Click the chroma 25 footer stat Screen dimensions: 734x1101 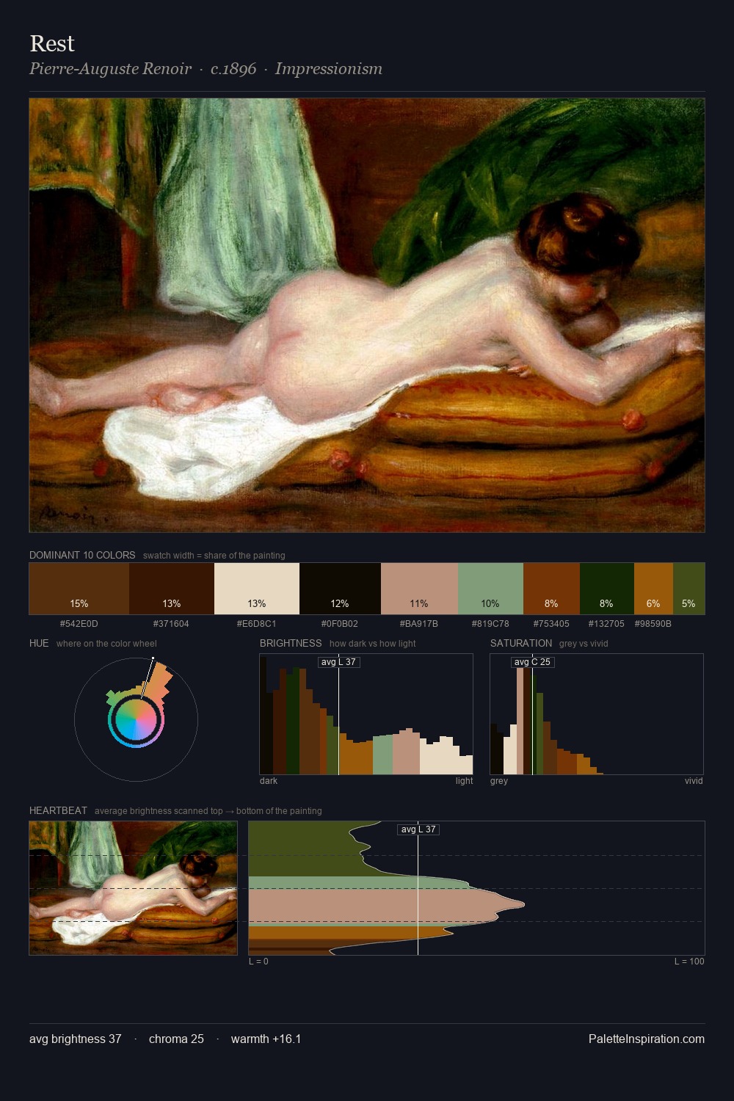[x=176, y=1039]
